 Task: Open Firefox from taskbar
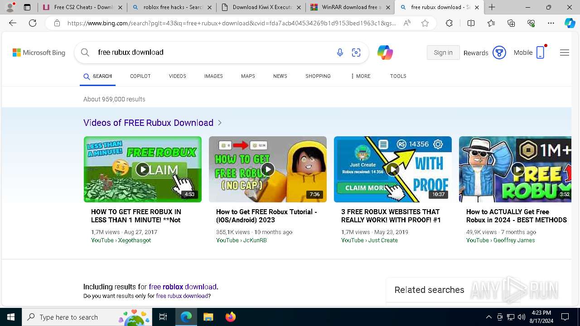(230, 317)
